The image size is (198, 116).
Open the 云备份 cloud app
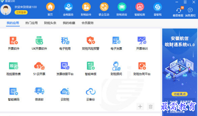(x=90, y=94)
